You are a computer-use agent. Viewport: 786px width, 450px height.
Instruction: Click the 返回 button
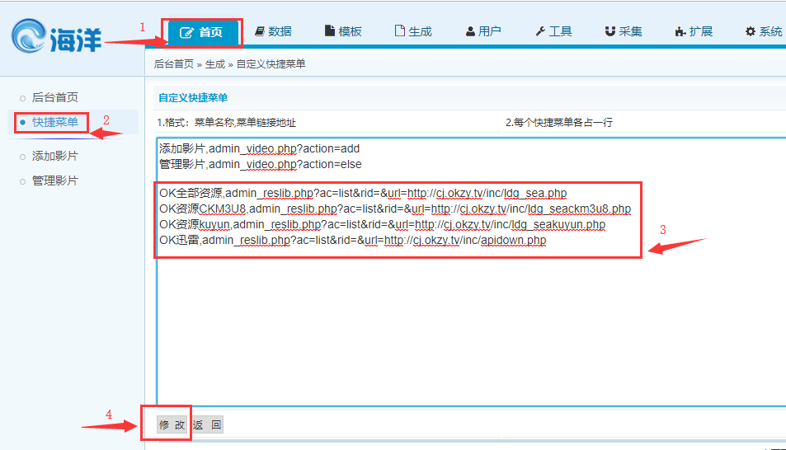(208, 425)
